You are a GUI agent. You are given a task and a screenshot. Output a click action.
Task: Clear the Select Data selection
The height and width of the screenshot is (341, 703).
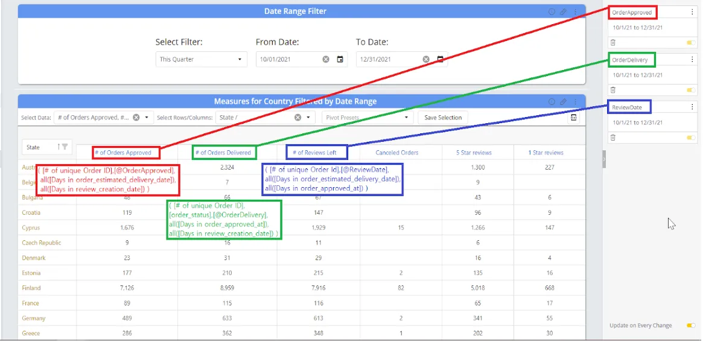[x=136, y=118]
